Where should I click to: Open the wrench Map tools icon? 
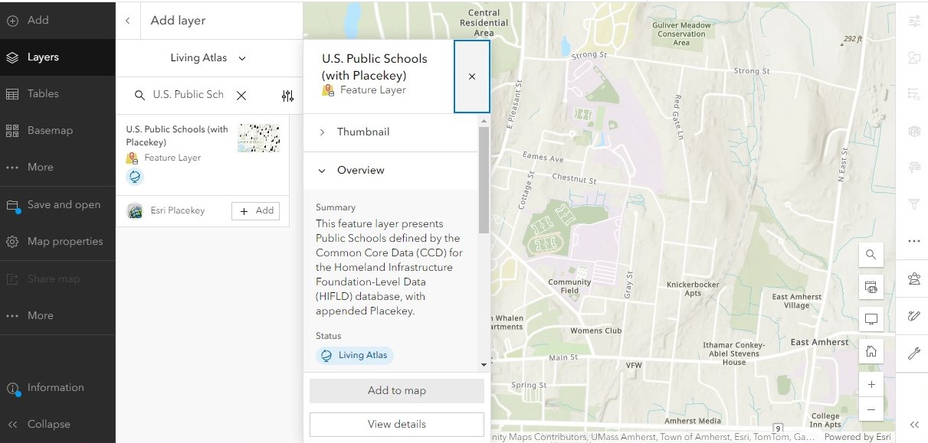click(x=913, y=353)
